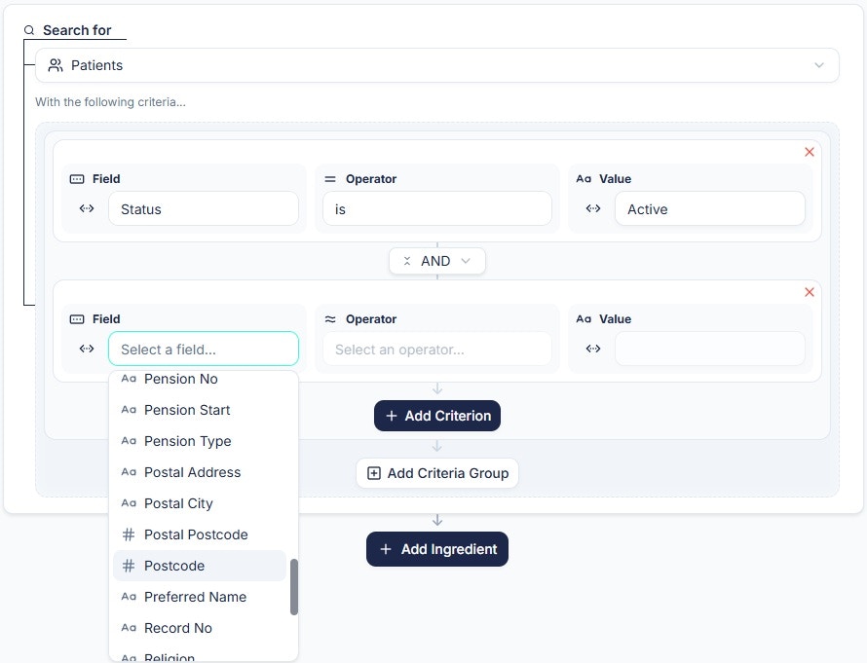The height and width of the screenshot is (663, 867).
Task: Expand the Patients source dropdown
Action: [819, 65]
